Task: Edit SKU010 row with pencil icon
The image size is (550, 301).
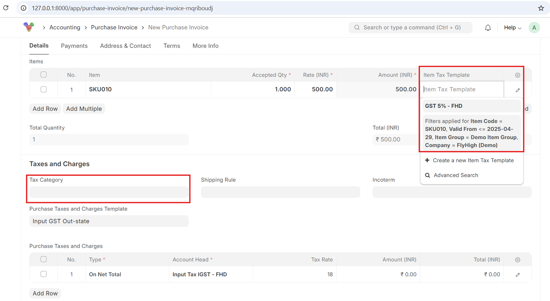Action: coord(518,90)
